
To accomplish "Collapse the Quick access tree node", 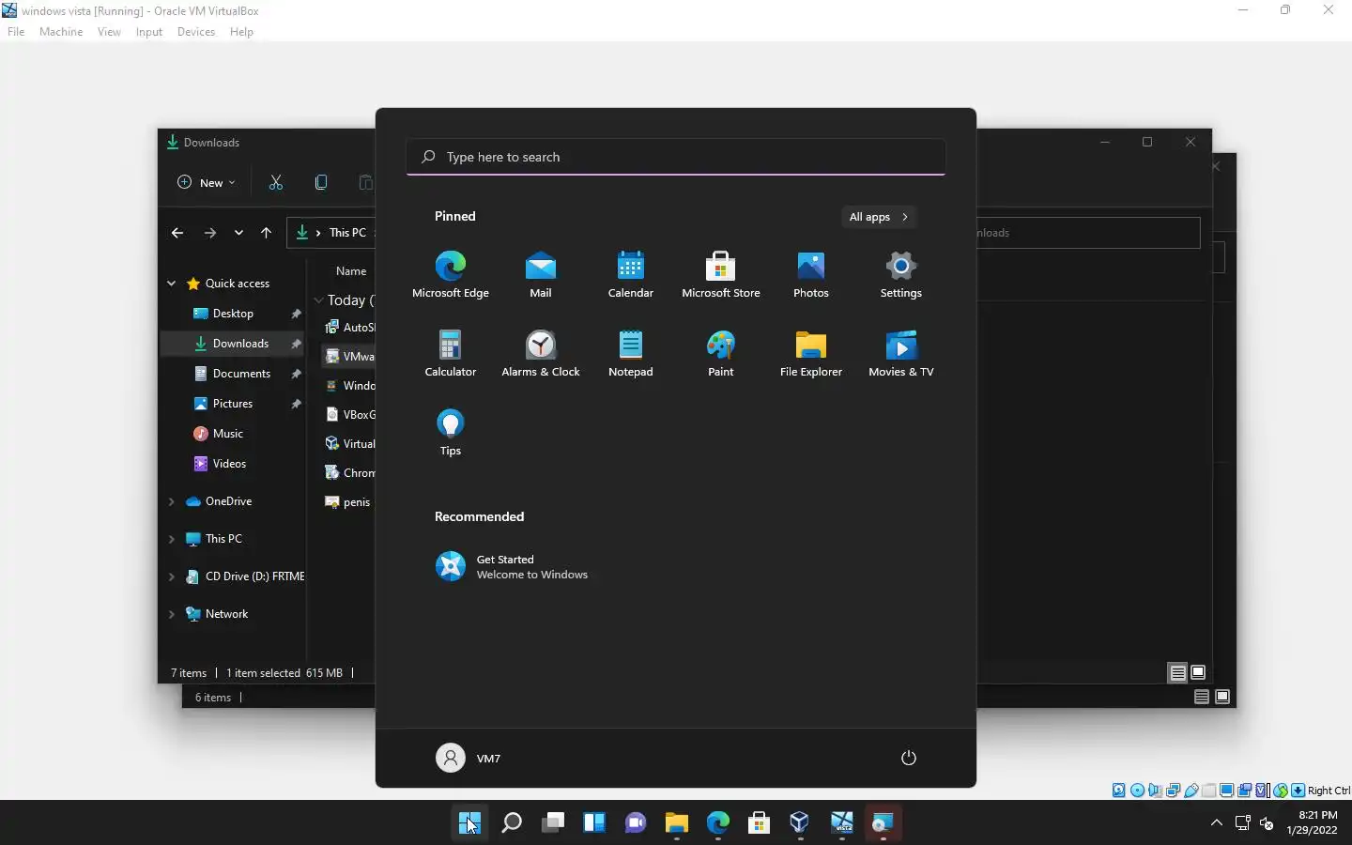I will coord(171,284).
